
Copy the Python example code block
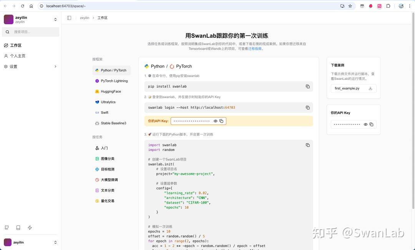tap(307, 145)
